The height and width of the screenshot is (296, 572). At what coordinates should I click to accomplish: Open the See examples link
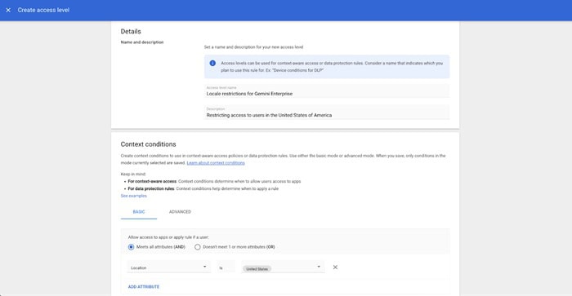click(134, 196)
